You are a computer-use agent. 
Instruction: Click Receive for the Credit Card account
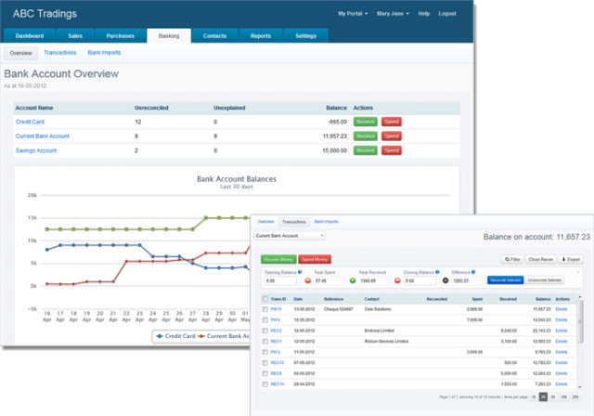(x=365, y=122)
